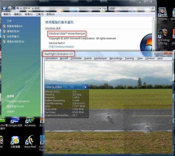Click Graphics Frames/Sec value 35.5
Image resolution: width=175 pixels, height=156 pixels.
pos(75,115)
